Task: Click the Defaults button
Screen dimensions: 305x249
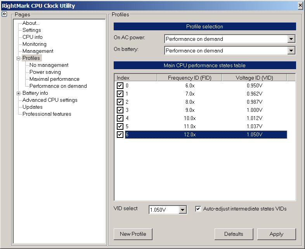Action: (x=234, y=234)
